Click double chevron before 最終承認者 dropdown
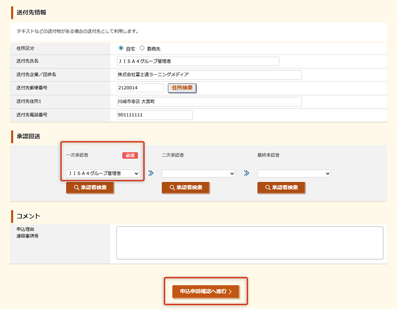Image resolution: width=397 pixels, height=309 pixels. click(x=247, y=173)
